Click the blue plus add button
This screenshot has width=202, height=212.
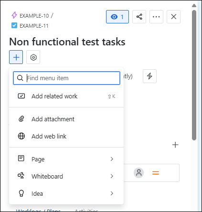(16, 57)
